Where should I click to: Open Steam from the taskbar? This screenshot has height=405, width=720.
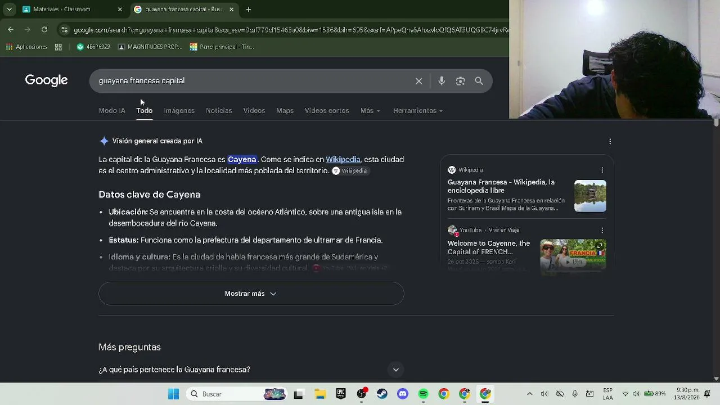(x=382, y=394)
